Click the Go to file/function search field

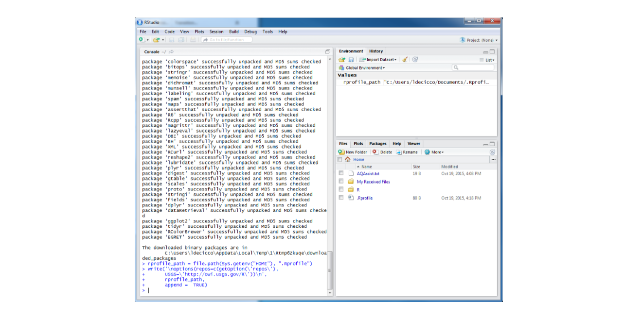(226, 40)
